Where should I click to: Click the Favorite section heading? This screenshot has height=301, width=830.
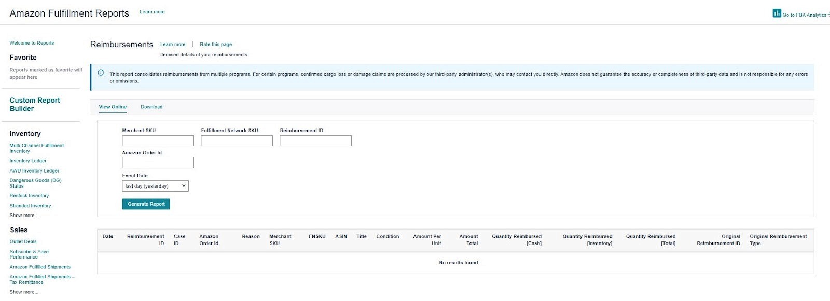23,58
